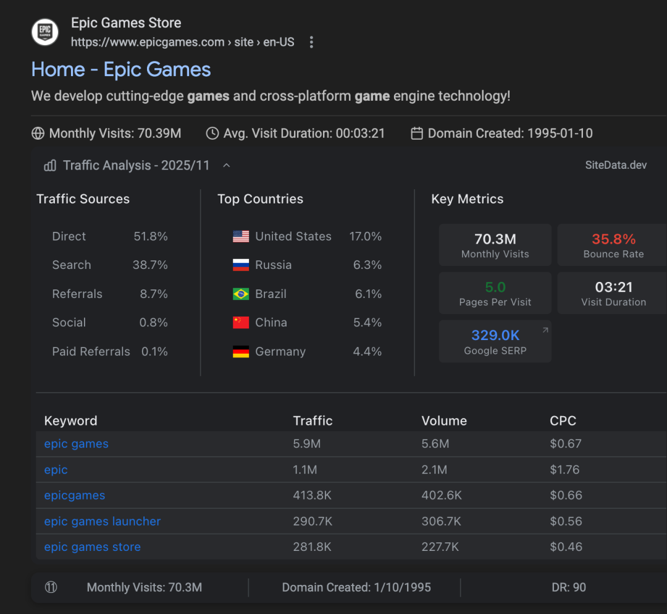Click the clock icon by Avg. Visit Duration
667x614 pixels.
coord(212,134)
